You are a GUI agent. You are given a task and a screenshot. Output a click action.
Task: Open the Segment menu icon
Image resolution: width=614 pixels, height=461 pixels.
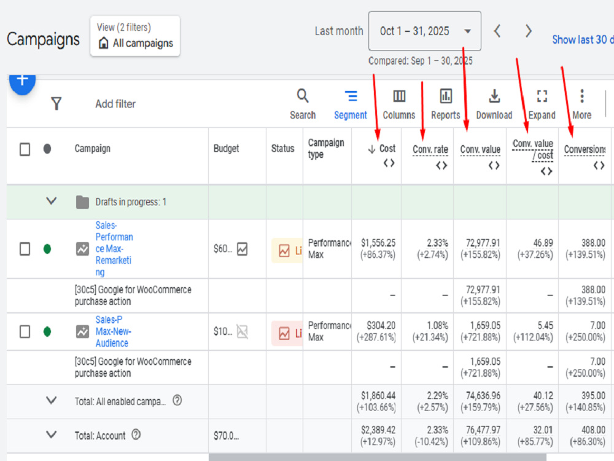(x=351, y=96)
